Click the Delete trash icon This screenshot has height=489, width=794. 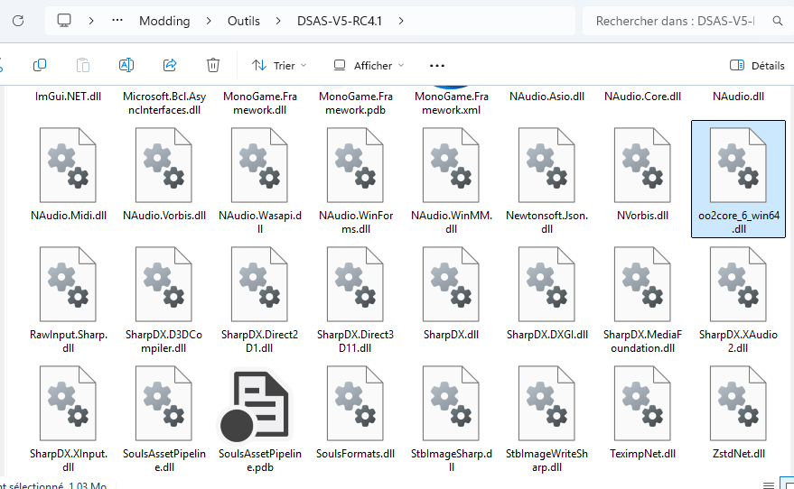[x=213, y=65]
